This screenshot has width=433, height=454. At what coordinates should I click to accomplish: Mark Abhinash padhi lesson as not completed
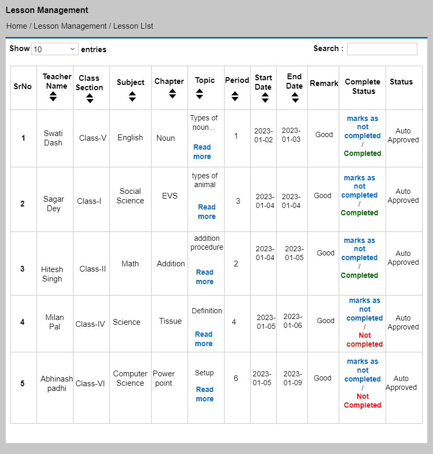pyautogui.click(x=362, y=370)
